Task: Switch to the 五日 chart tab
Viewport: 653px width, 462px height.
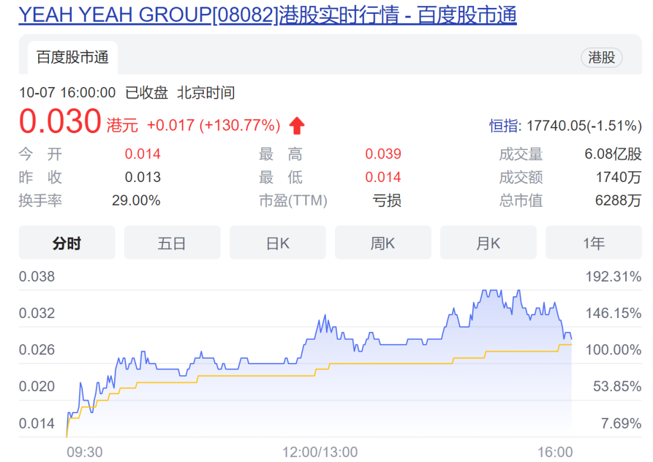Action: click(172, 243)
